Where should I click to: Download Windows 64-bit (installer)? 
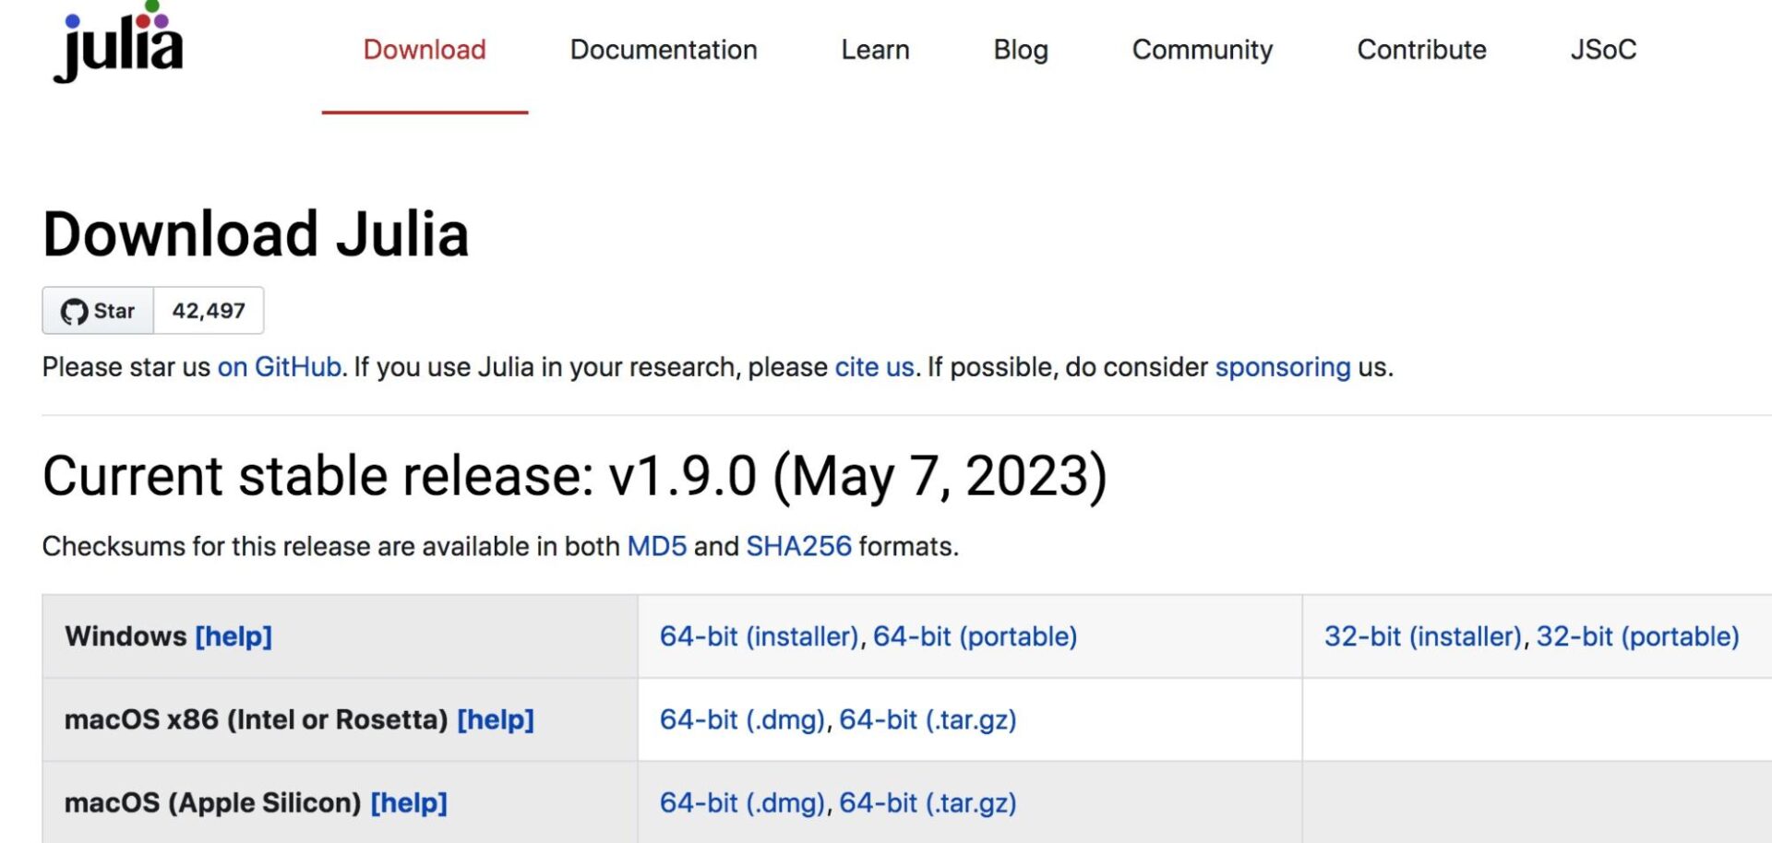pyautogui.click(x=760, y=636)
